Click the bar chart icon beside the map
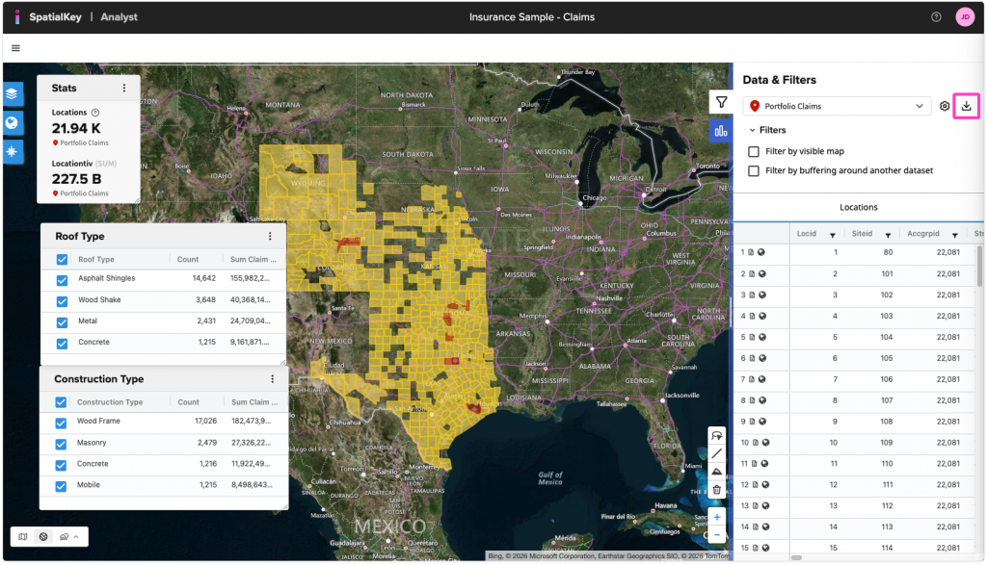Screen dimensions: 987x565 (720, 130)
